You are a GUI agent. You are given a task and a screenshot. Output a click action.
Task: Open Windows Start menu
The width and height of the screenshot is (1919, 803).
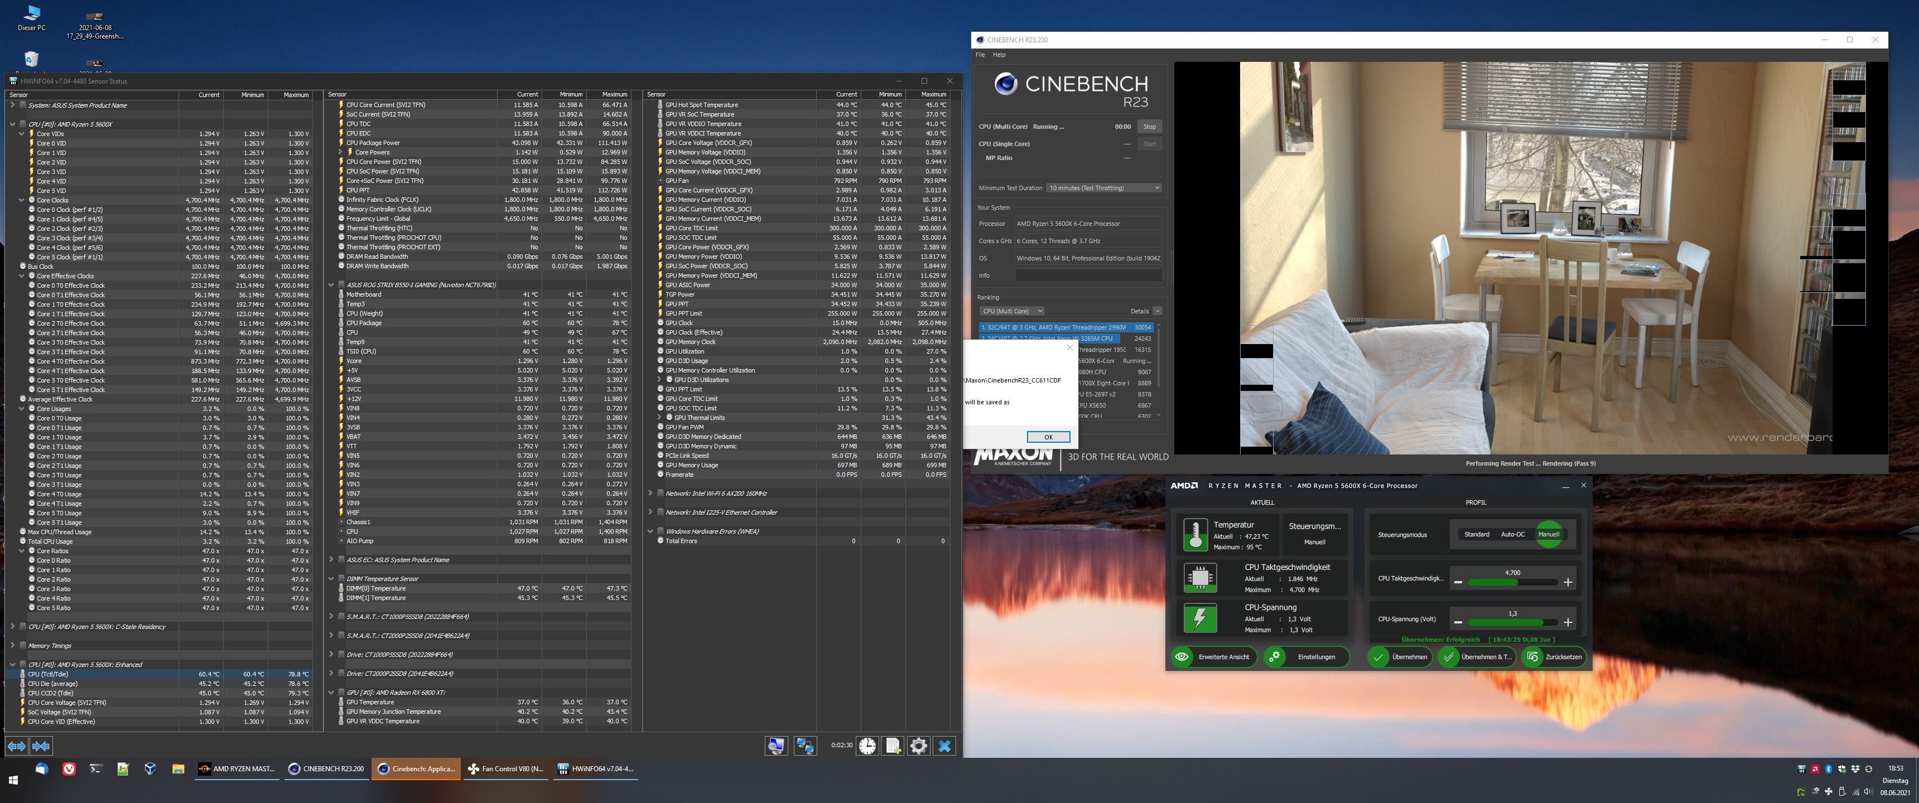point(13,780)
